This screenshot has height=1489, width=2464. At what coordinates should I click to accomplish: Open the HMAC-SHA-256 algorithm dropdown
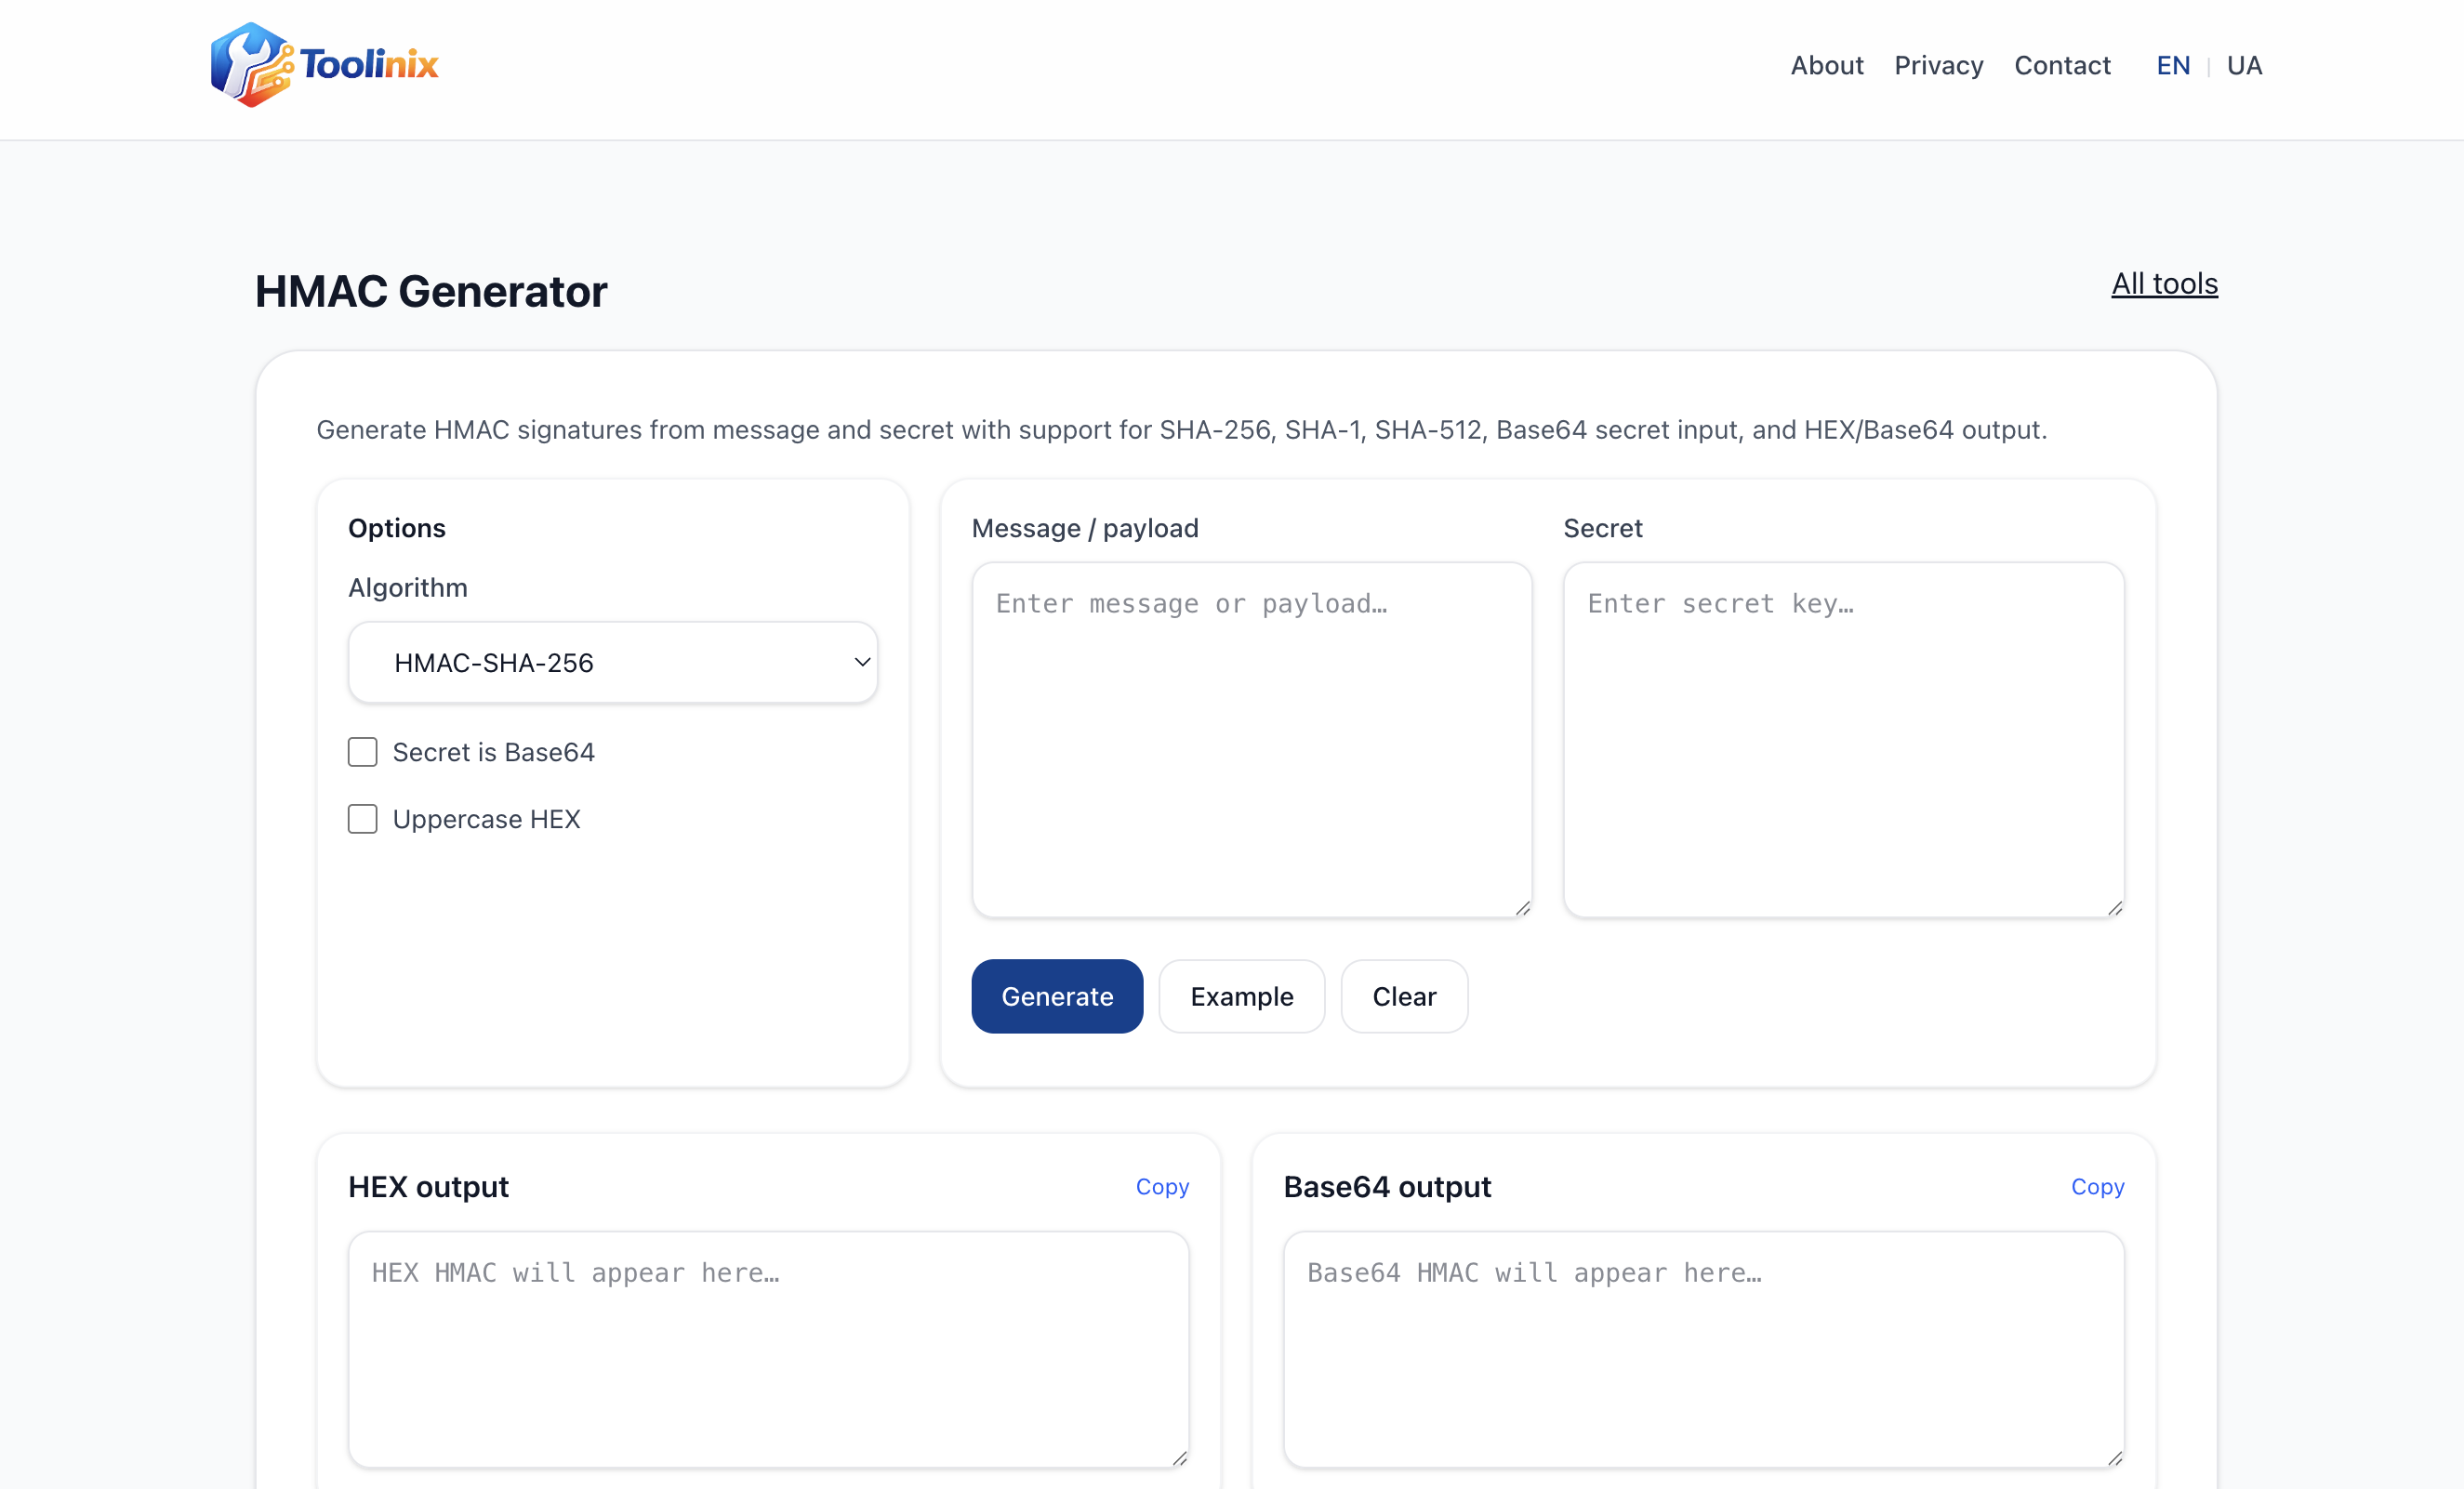tap(612, 663)
